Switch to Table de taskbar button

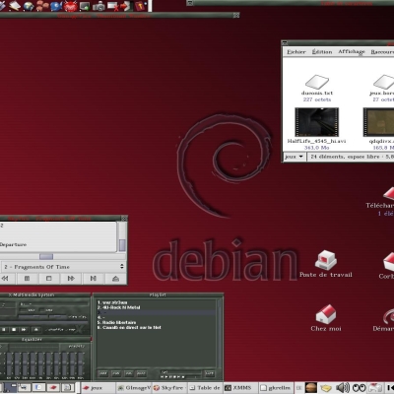click(x=206, y=388)
